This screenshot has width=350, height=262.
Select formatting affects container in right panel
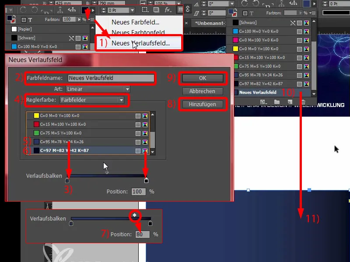tap(245, 14)
